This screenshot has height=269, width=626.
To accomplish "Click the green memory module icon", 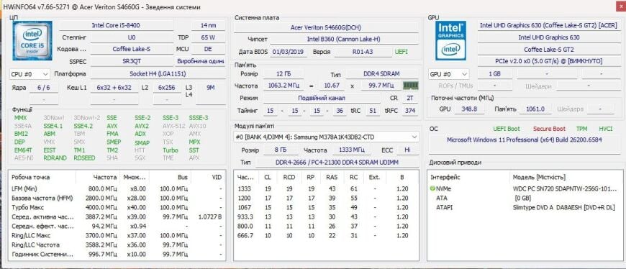I will pyautogui.click(x=410, y=86).
